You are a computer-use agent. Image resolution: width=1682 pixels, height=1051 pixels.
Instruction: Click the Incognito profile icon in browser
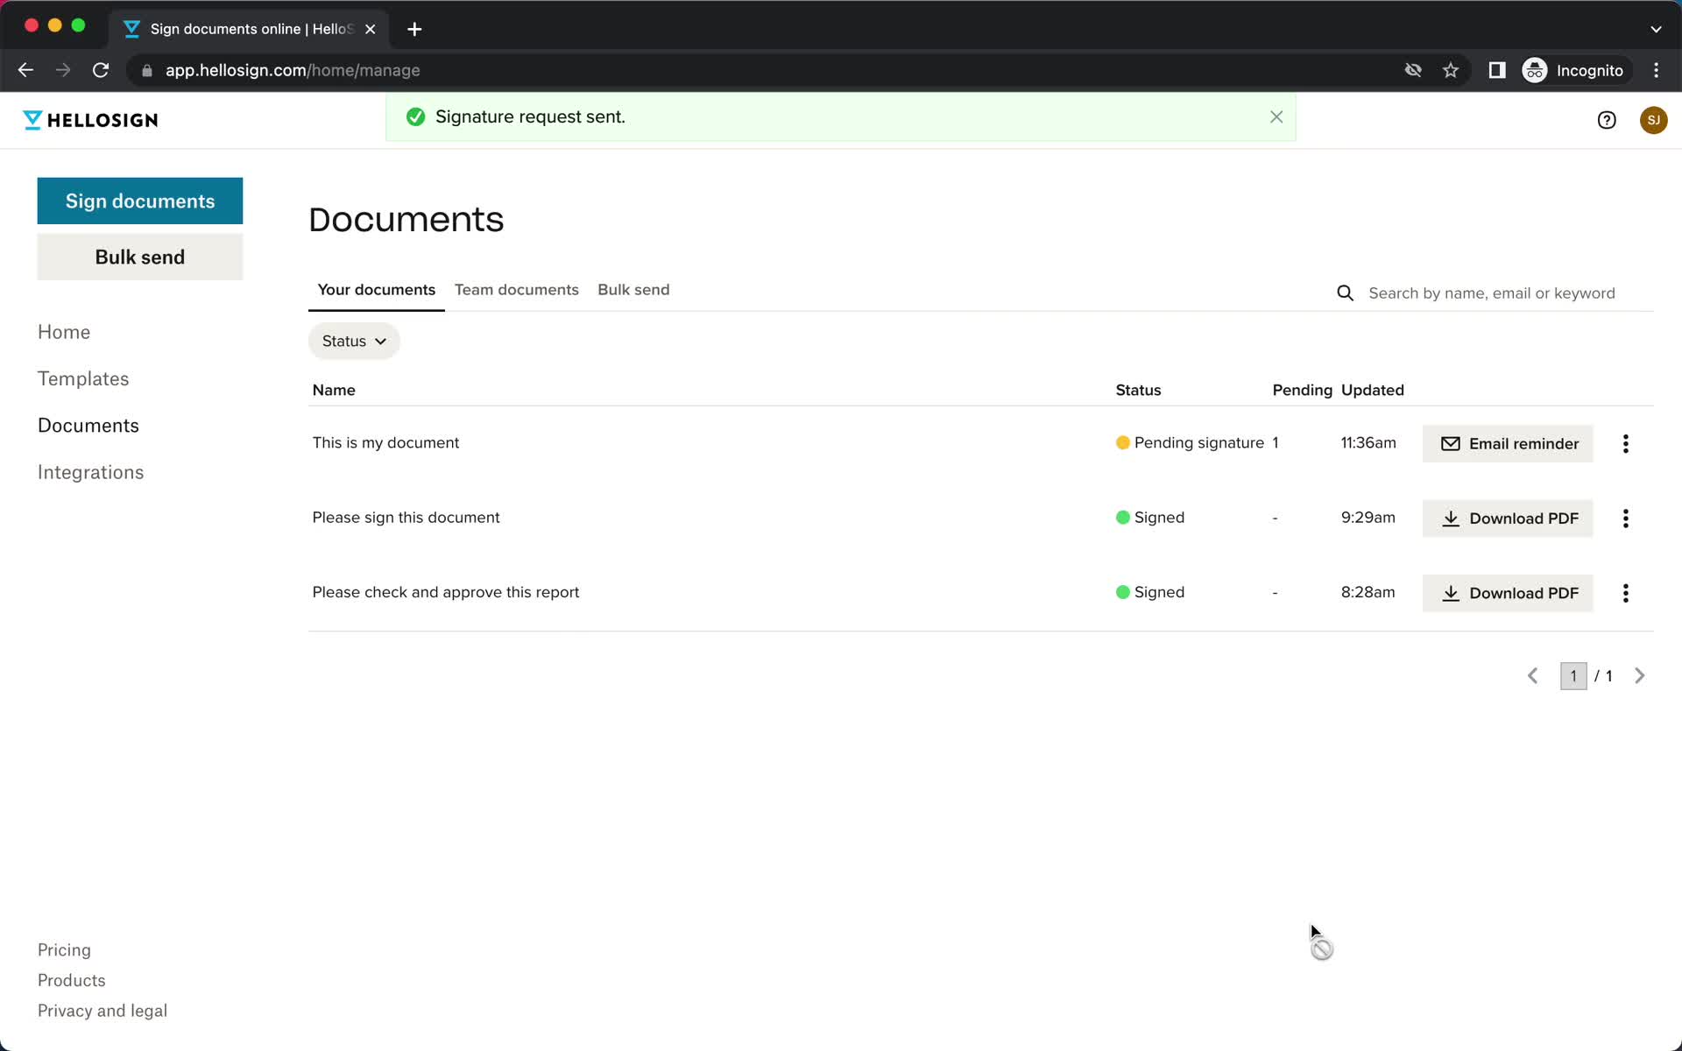(x=1537, y=70)
